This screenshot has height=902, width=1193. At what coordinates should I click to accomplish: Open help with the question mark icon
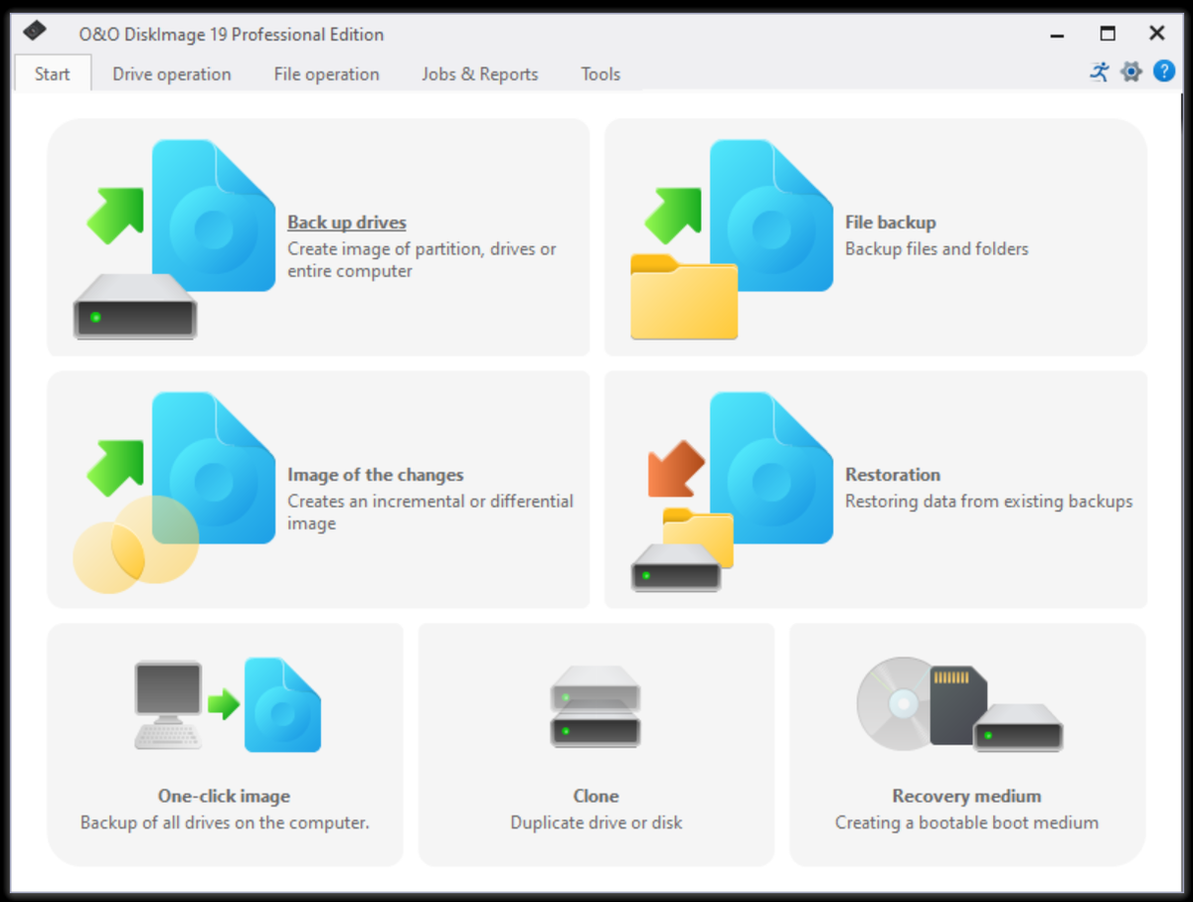pos(1164,72)
